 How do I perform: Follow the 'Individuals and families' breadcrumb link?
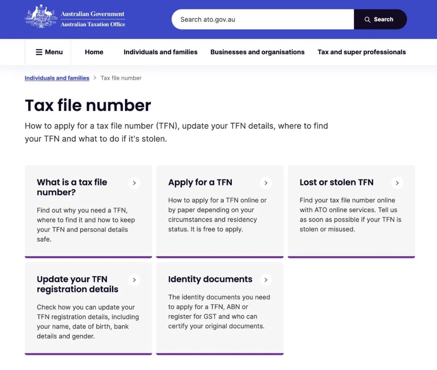point(57,78)
